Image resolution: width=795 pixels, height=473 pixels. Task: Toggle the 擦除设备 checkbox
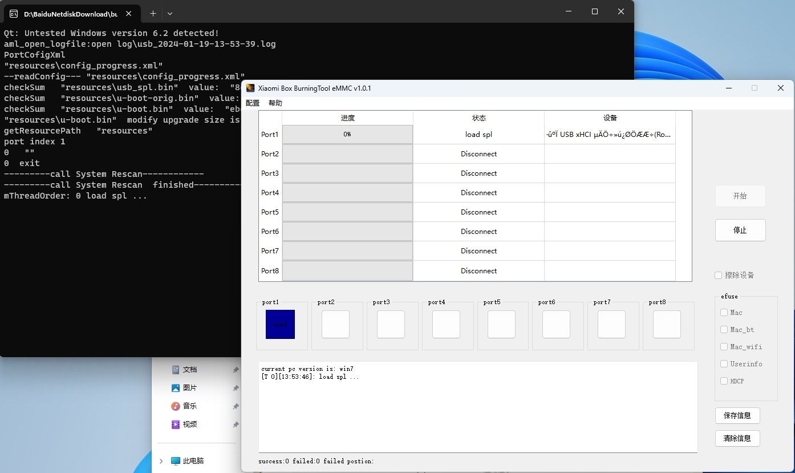(719, 275)
